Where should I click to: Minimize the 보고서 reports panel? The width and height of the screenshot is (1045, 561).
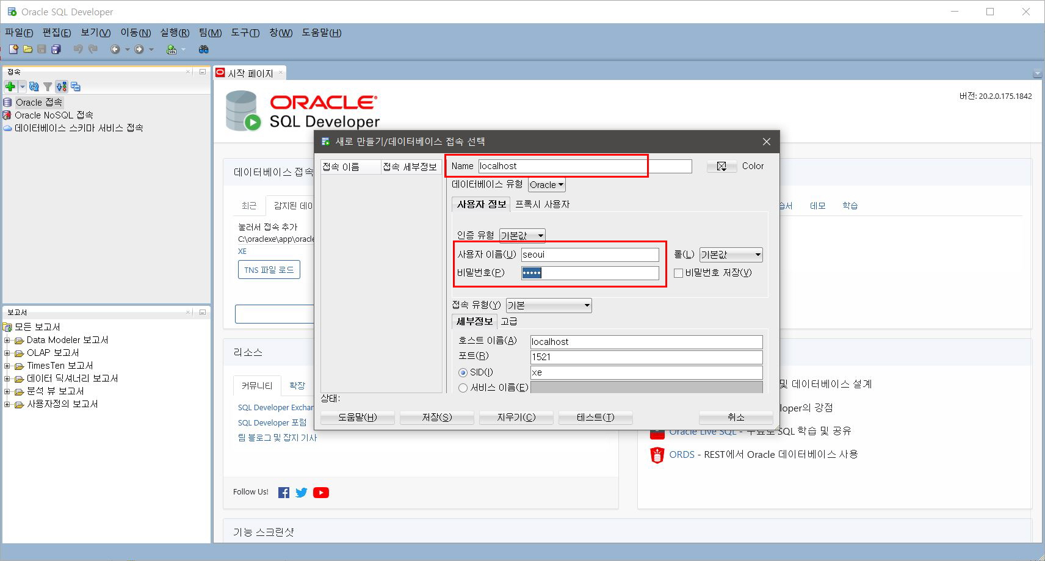pyautogui.click(x=203, y=312)
